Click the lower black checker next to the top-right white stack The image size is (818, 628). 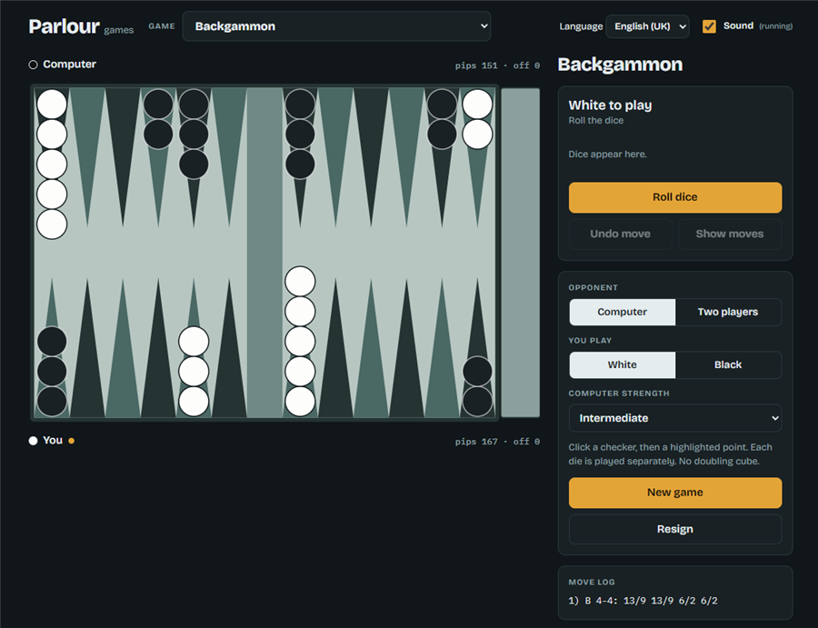[x=442, y=134]
